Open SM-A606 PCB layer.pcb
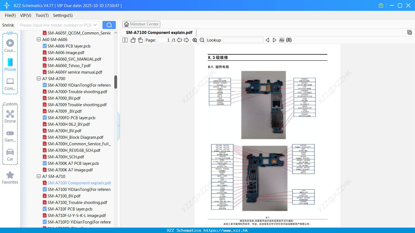The width and height of the screenshot is (415, 233). (x=69, y=46)
